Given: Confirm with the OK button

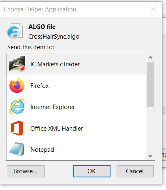Looking at the screenshot, I should click(x=92, y=171).
